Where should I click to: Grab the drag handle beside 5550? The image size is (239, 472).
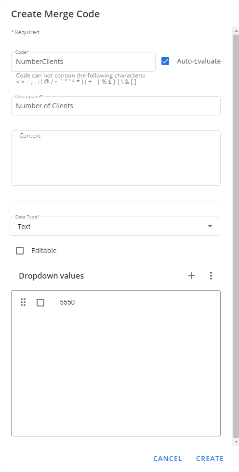click(x=23, y=302)
